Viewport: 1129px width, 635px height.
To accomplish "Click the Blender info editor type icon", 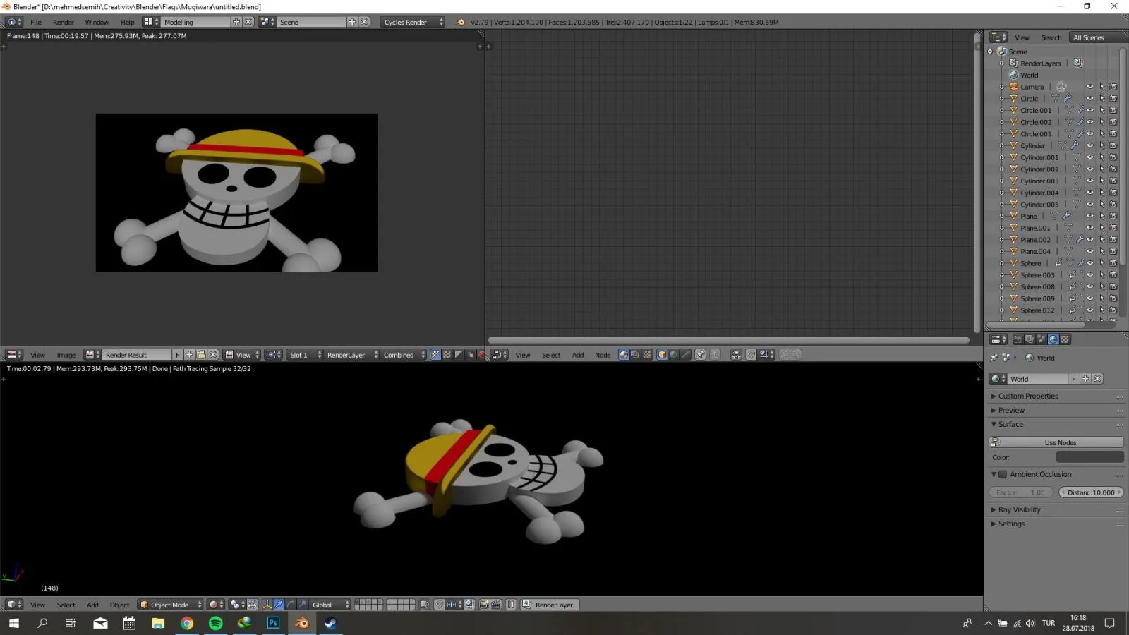I will click(14, 22).
